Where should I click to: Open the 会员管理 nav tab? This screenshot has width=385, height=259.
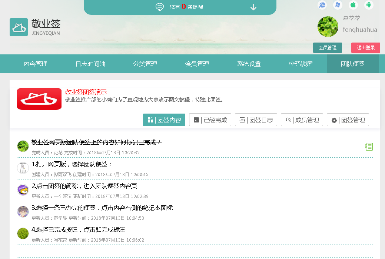point(197,64)
